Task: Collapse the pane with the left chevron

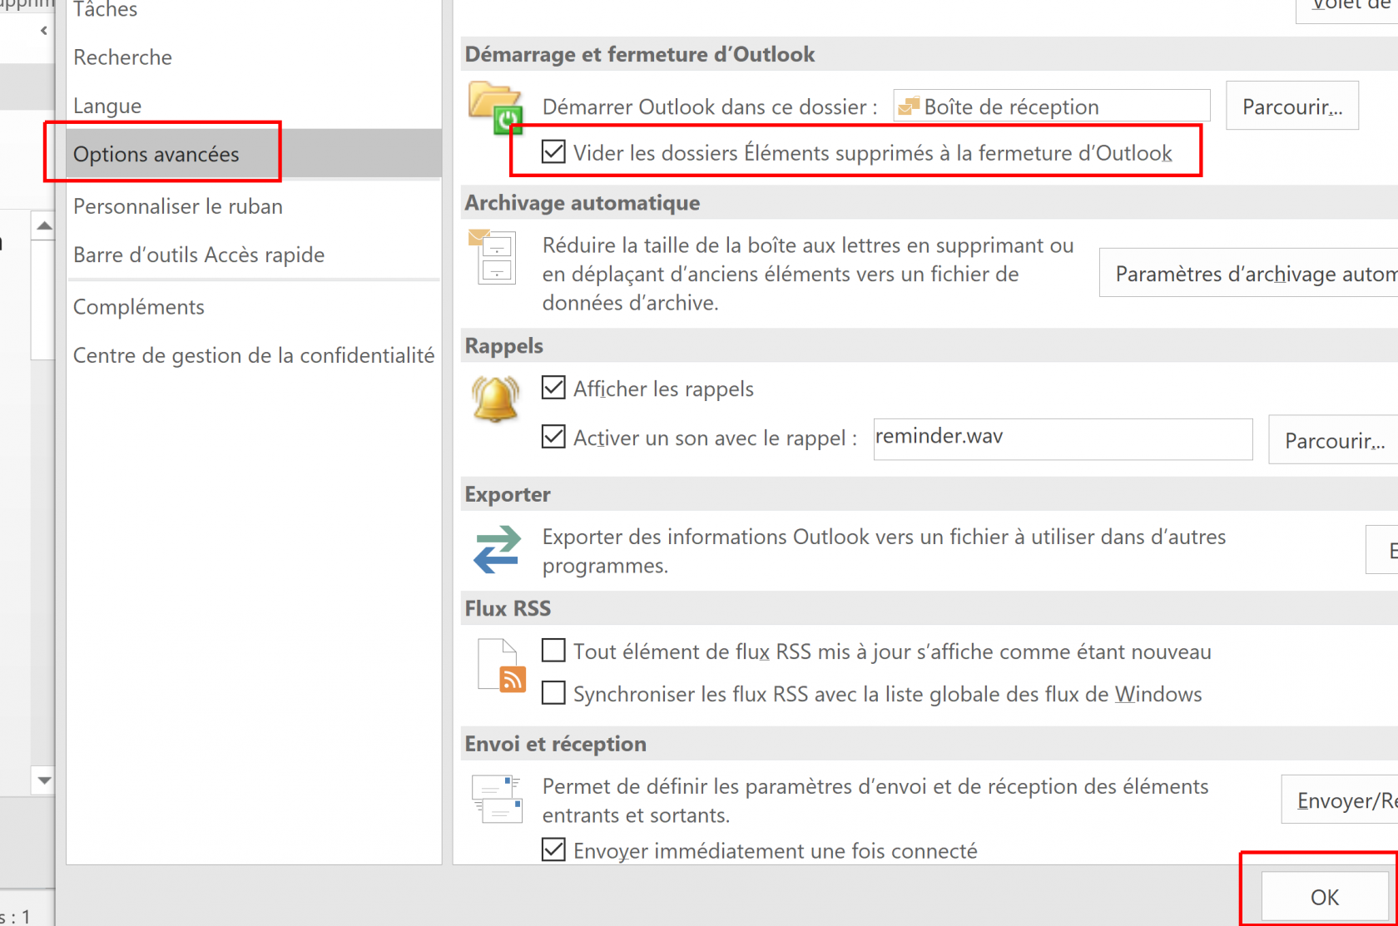Action: [x=43, y=31]
